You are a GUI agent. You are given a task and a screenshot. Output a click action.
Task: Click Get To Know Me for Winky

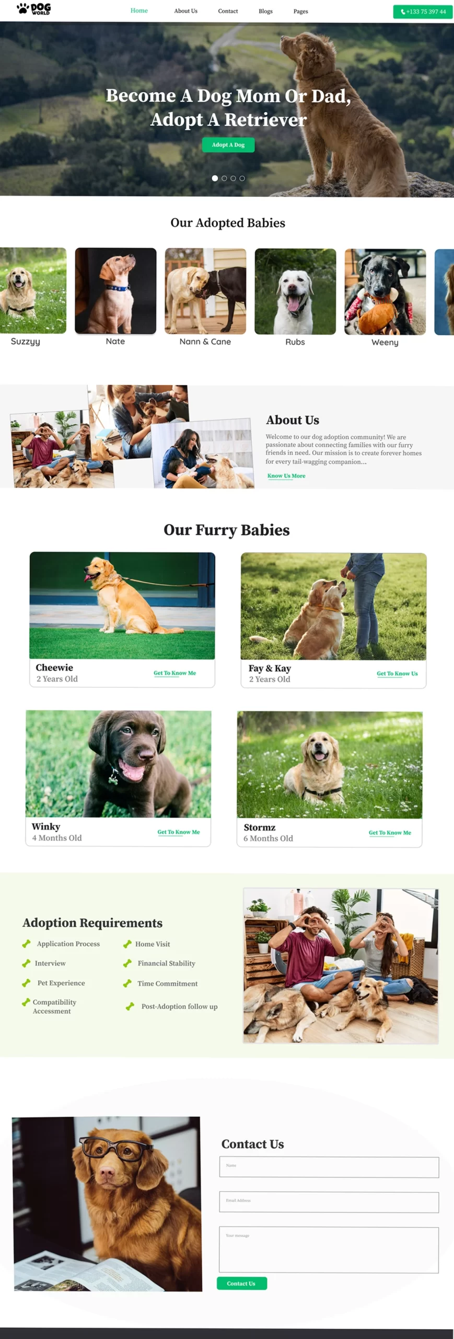click(179, 832)
